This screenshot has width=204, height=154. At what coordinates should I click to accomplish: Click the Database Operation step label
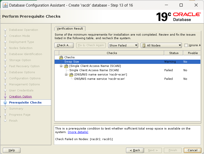tap(24, 30)
